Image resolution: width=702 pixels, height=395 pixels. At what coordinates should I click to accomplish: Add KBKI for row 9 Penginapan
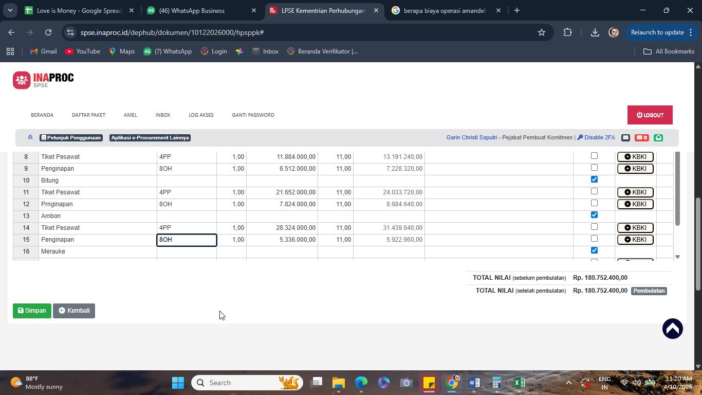635,169
